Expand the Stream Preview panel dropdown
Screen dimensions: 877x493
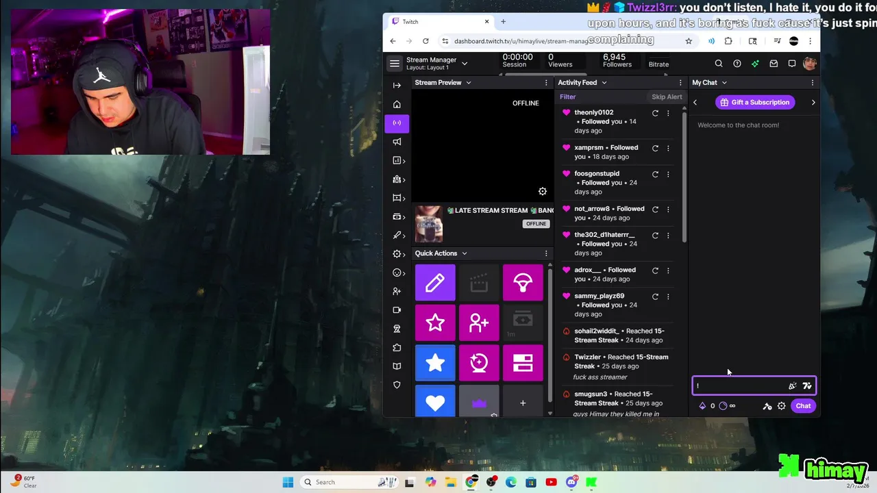(469, 83)
